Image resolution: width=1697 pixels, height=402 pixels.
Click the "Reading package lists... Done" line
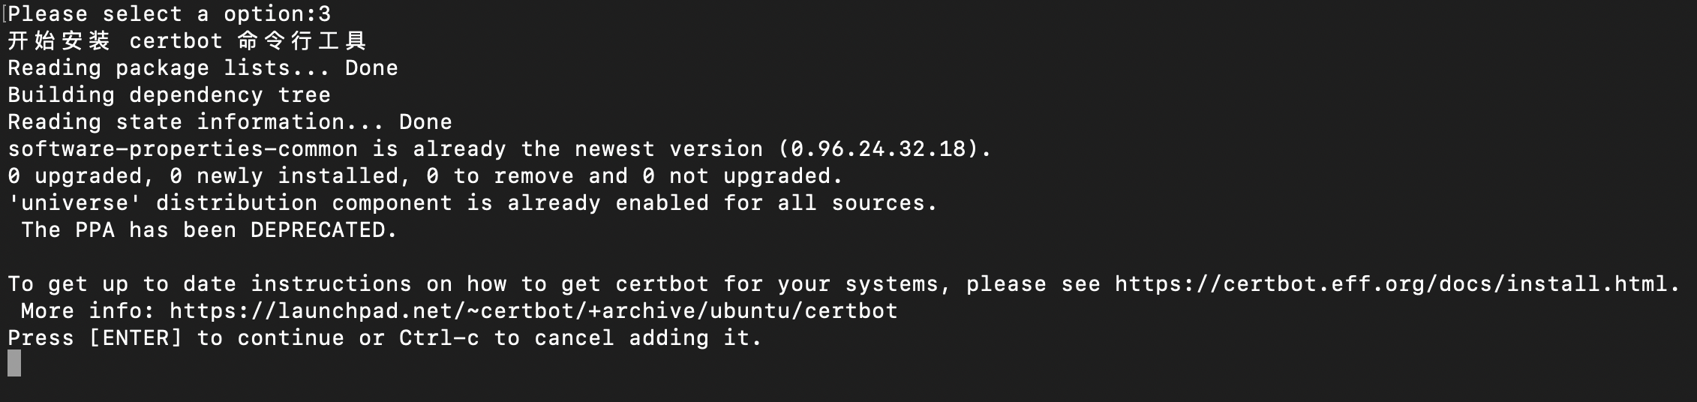pos(203,68)
